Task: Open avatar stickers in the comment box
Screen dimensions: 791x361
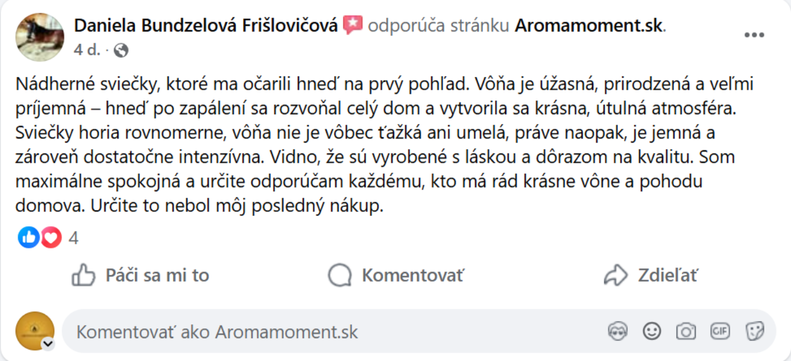Action: [618, 331]
